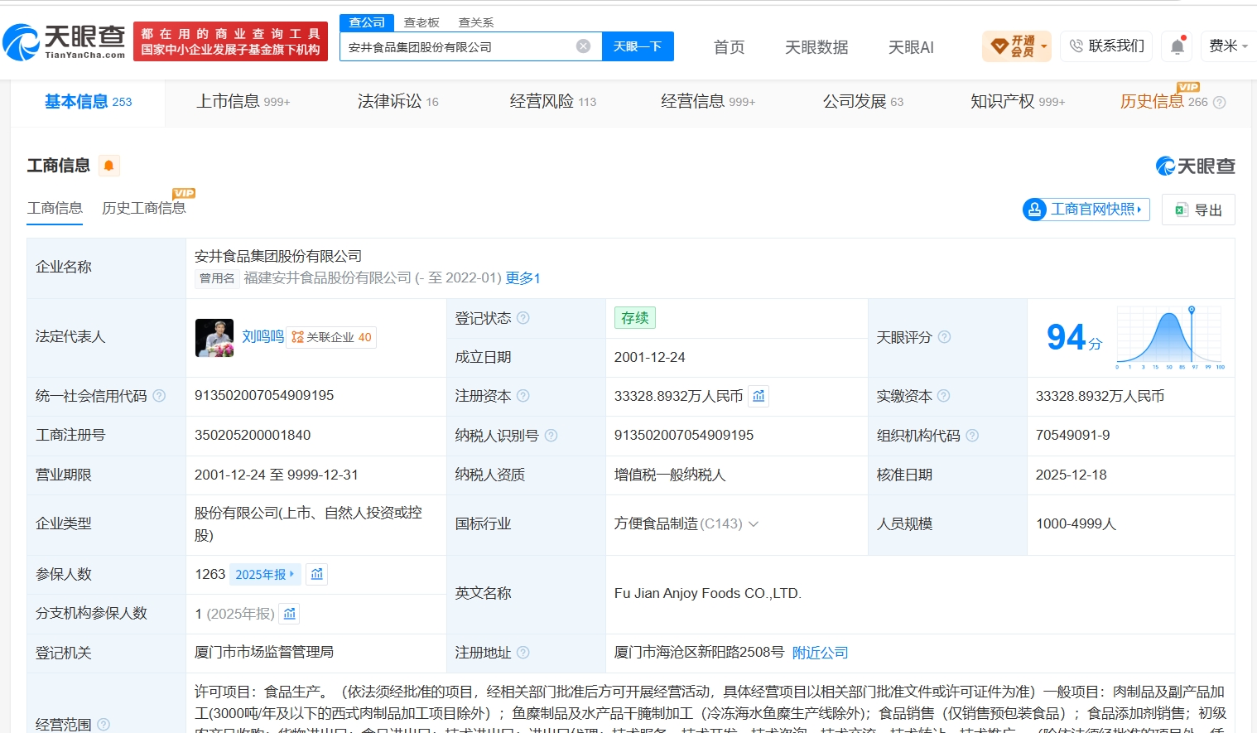Open help icon beside 经营范围
Image resolution: width=1257 pixels, height=733 pixels.
coord(104,725)
